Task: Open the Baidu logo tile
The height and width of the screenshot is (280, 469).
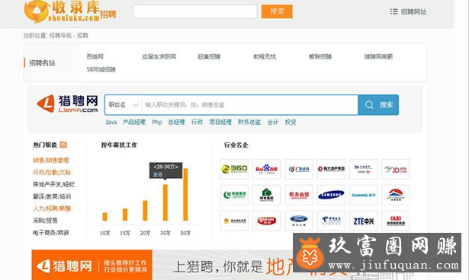Action: tap(266, 169)
